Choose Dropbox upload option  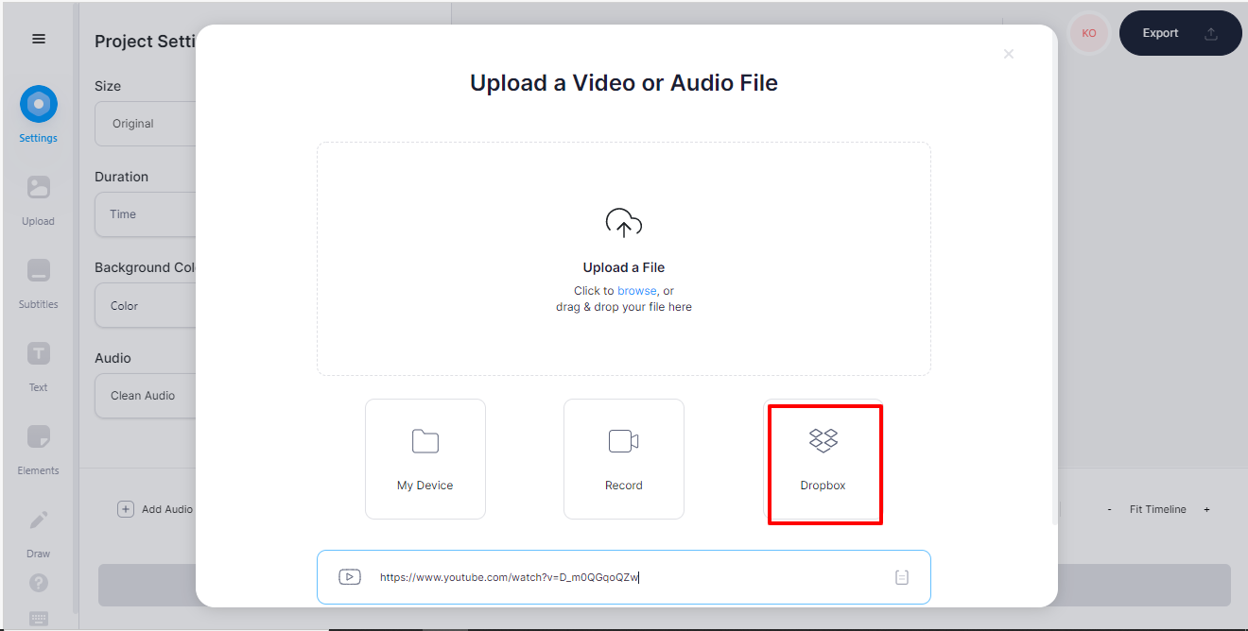click(823, 459)
